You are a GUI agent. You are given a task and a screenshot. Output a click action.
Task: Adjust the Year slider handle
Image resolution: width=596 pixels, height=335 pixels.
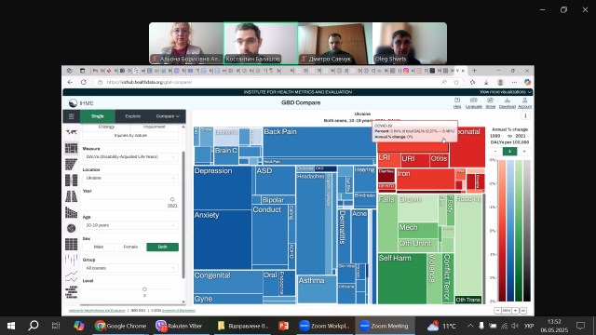(x=172, y=199)
